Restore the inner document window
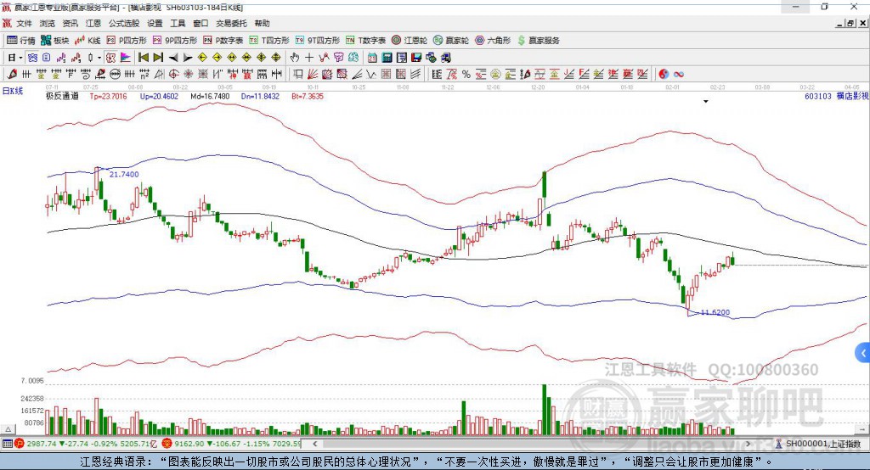870x470 pixels. 850,23
